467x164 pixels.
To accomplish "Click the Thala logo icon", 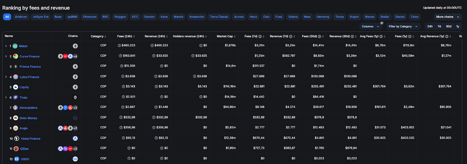I will 15,97.
